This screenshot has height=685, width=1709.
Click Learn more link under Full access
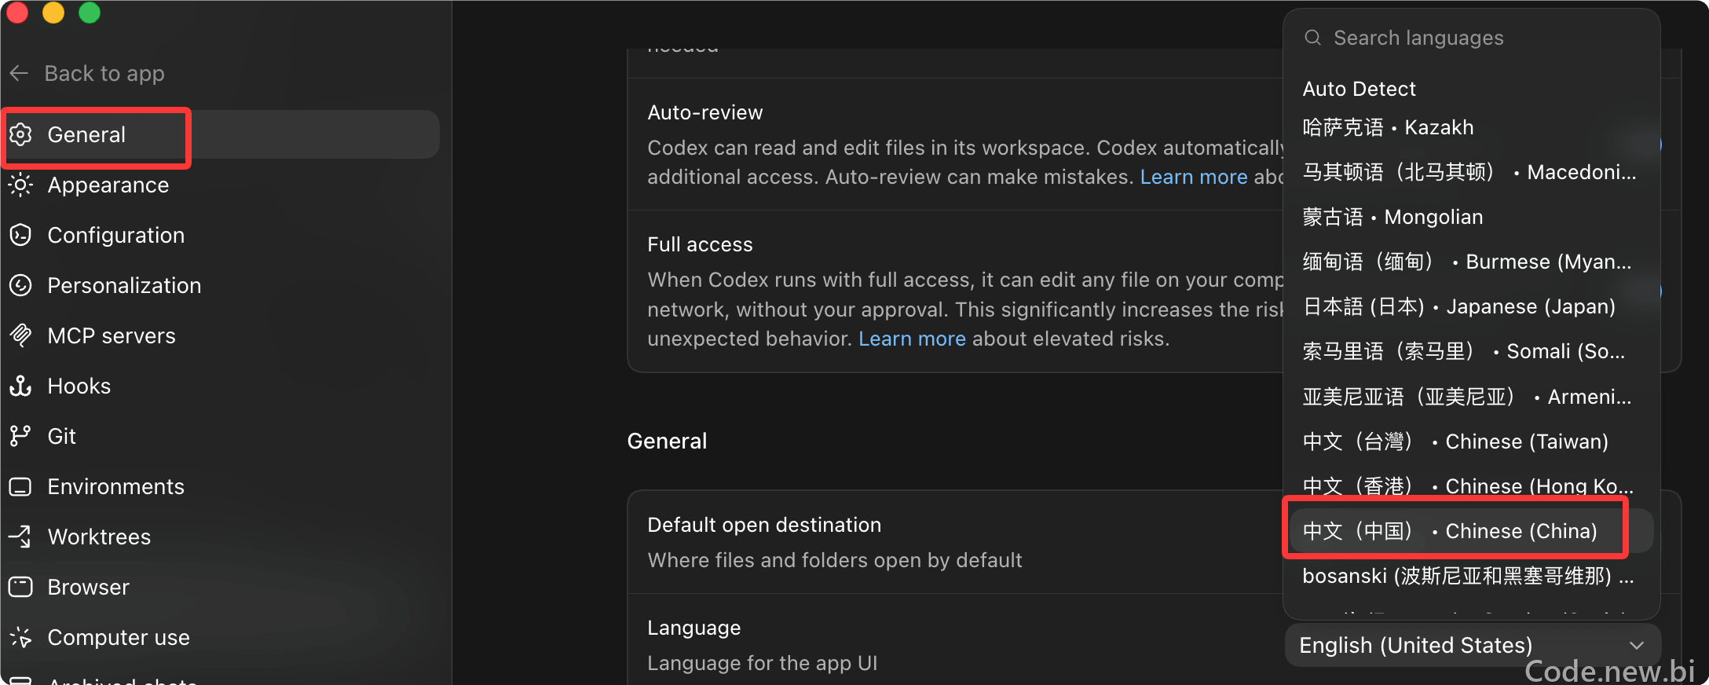pyautogui.click(x=912, y=339)
